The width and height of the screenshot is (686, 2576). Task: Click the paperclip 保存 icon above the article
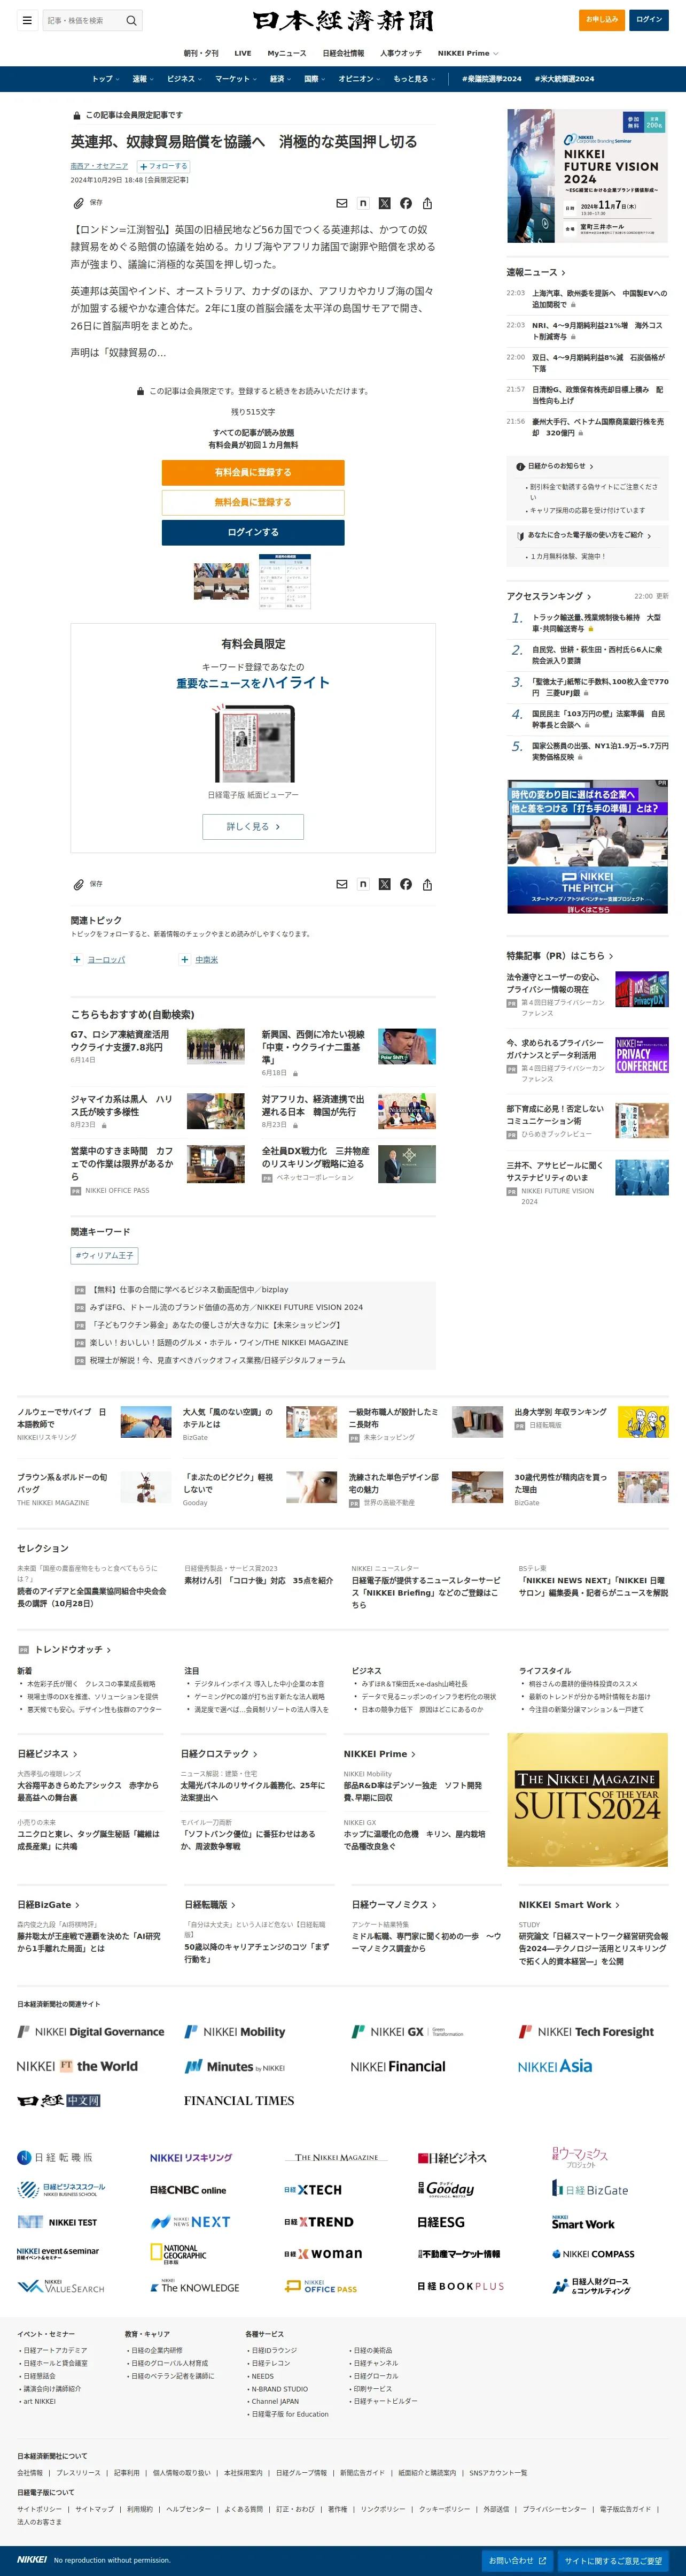[x=79, y=203]
